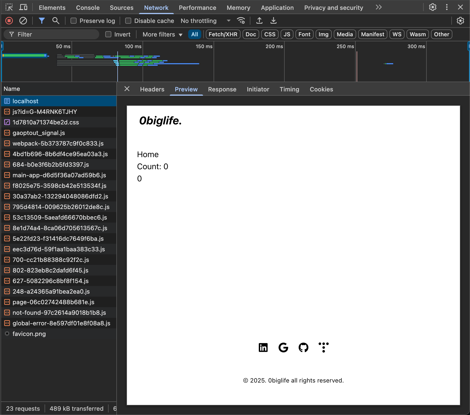This screenshot has width=470, height=415.
Task: Enable the Preserve log checkbox
Action: coord(74,21)
